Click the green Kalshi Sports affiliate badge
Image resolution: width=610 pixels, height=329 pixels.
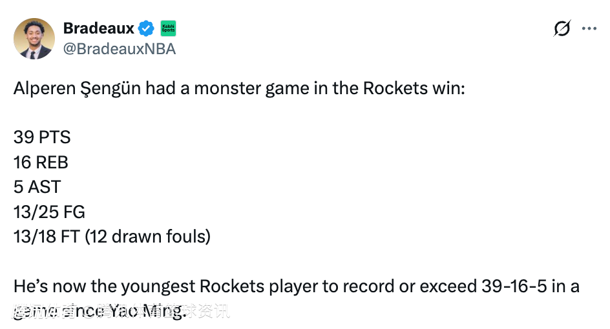pyautogui.click(x=168, y=28)
